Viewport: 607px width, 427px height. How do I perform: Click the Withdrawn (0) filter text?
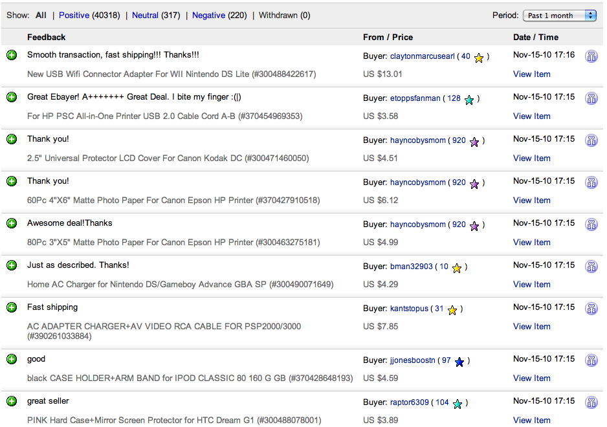click(x=284, y=15)
